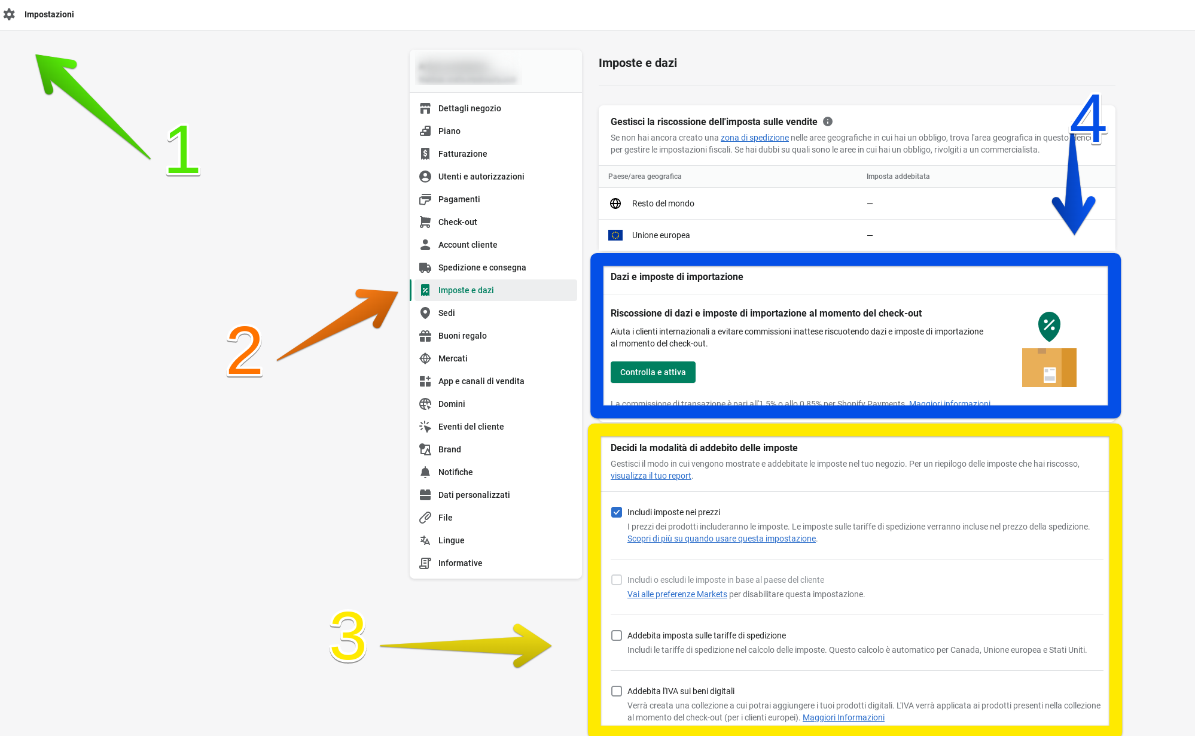The width and height of the screenshot is (1195, 736).
Task: Enable Addebita imposta sulle tariffe di spedizione
Action: (x=617, y=635)
